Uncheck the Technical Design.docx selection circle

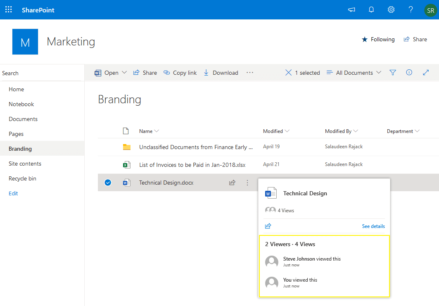pos(108,183)
